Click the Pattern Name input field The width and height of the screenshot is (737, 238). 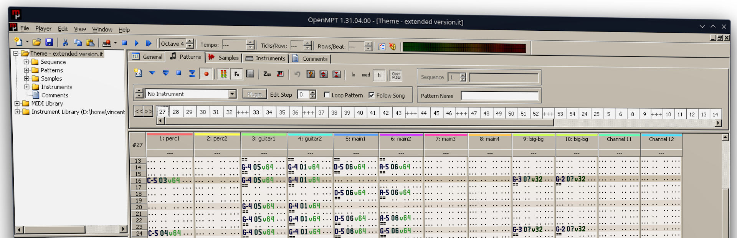pos(499,96)
